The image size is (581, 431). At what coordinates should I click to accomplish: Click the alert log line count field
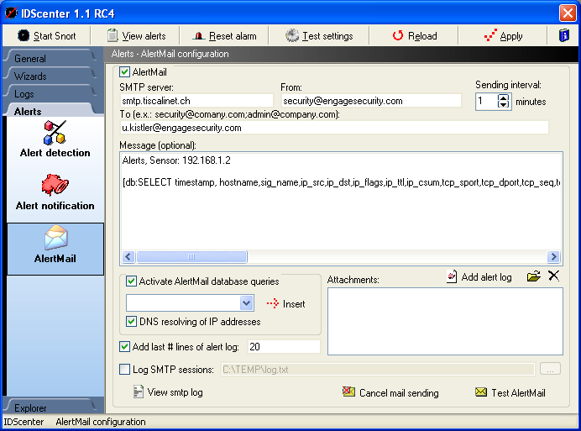pyautogui.click(x=284, y=347)
